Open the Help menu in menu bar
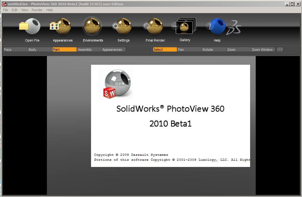The height and width of the screenshot is (197, 302). click(x=49, y=10)
